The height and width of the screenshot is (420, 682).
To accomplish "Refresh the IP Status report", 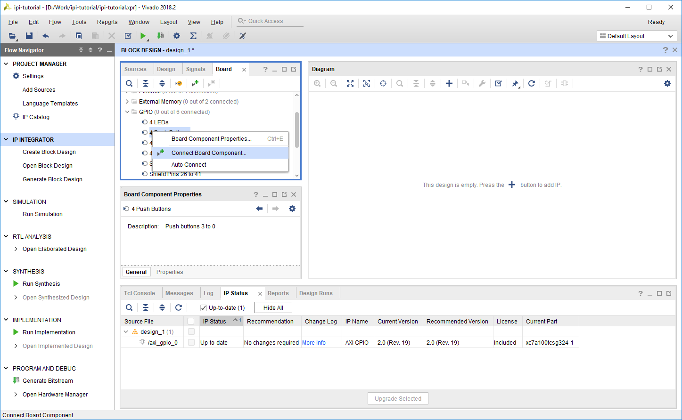I will tap(179, 307).
